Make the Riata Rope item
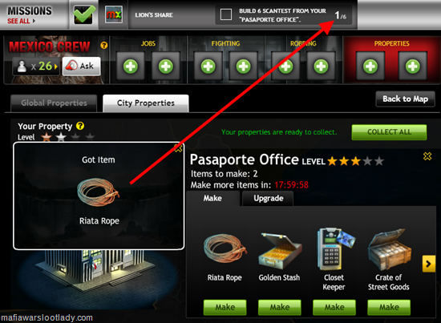 click(x=225, y=307)
